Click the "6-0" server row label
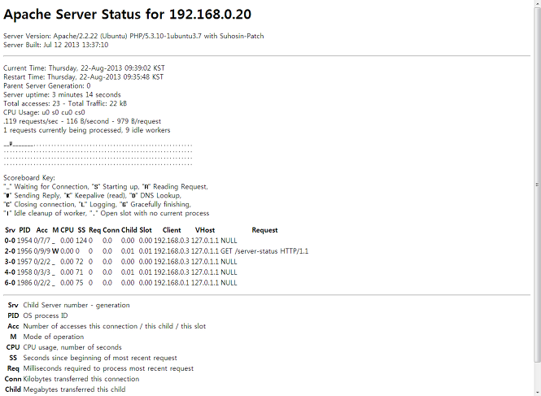Image resolution: width=541 pixels, height=396 pixels. [10, 283]
